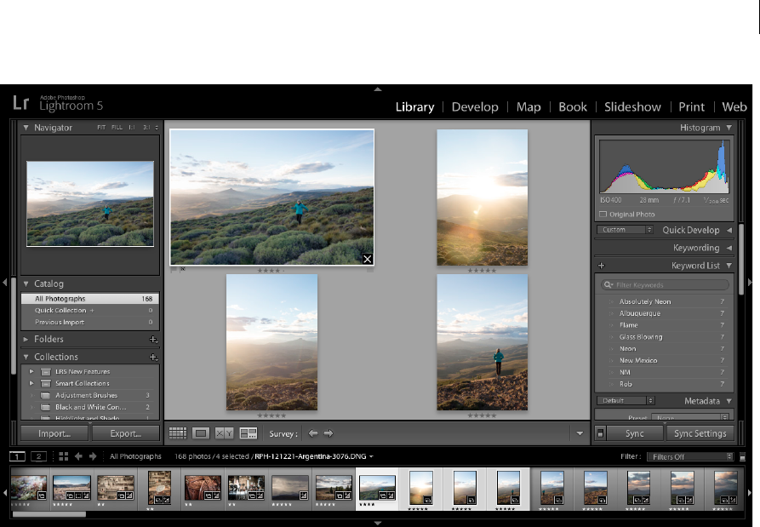Open Adjustment Brushes collection

[x=90, y=395]
